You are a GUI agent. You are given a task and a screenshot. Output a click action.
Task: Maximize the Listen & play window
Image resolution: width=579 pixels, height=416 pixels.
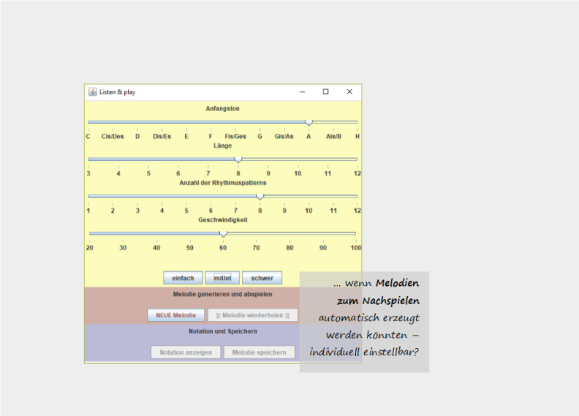pos(326,92)
